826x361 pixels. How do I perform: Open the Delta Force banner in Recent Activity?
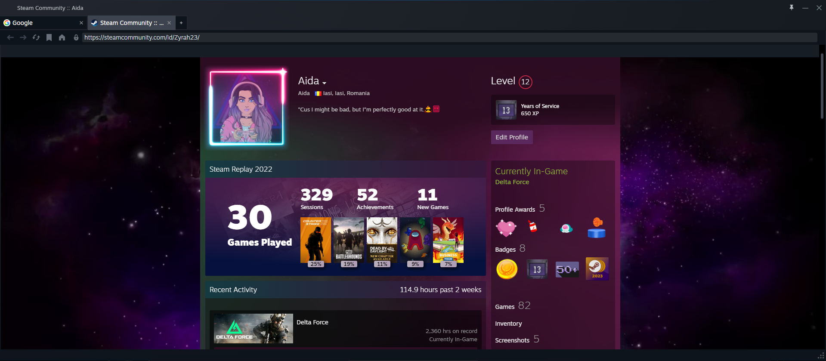254,328
